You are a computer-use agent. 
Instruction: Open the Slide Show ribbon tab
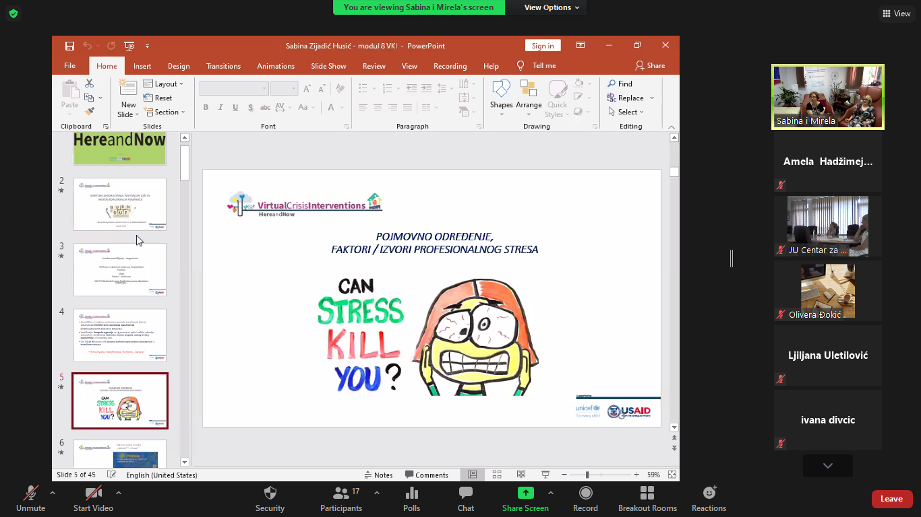click(328, 66)
